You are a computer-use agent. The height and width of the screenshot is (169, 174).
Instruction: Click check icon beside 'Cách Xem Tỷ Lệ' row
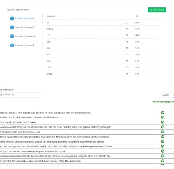tap(163, 122)
